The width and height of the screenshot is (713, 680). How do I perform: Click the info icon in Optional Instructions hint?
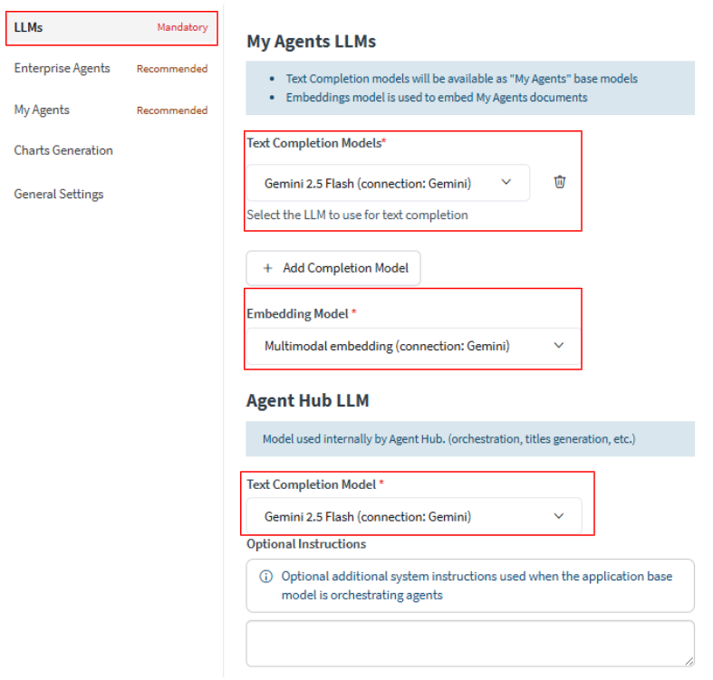pyautogui.click(x=266, y=577)
